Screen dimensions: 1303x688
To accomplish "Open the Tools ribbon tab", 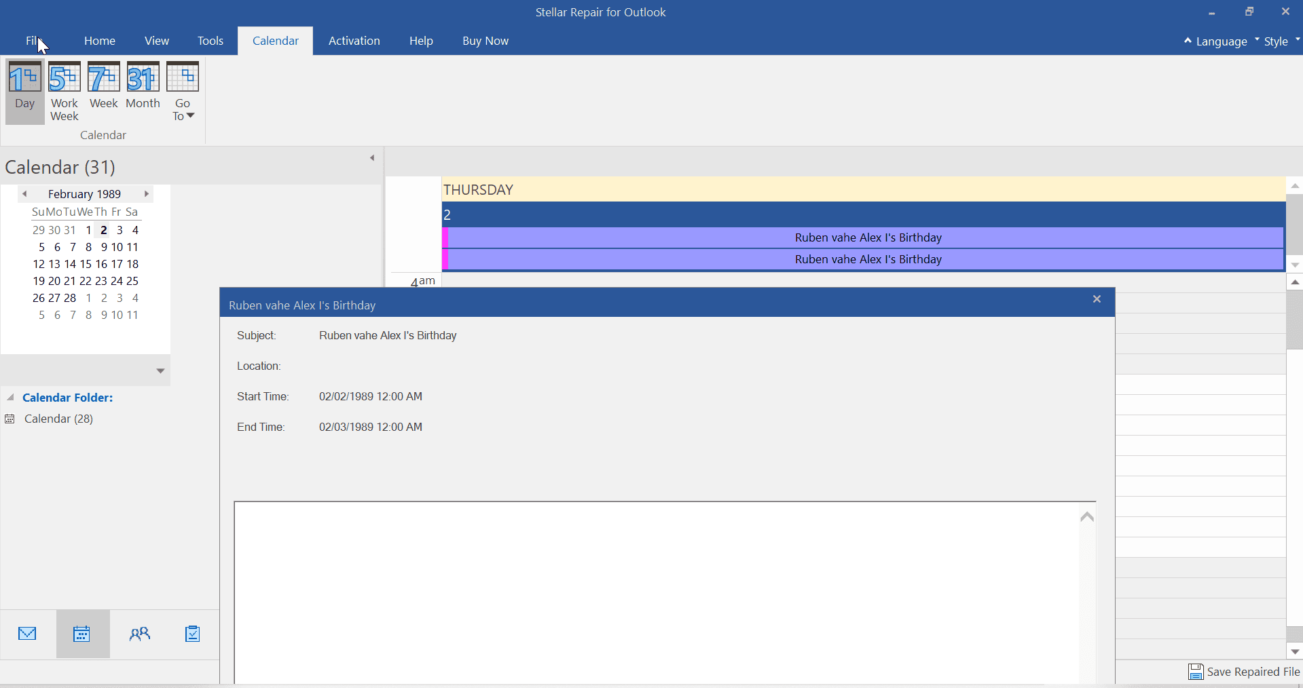I will click(x=210, y=41).
